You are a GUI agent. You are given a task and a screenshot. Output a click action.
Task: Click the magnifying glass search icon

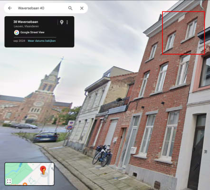[x=70, y=8]
